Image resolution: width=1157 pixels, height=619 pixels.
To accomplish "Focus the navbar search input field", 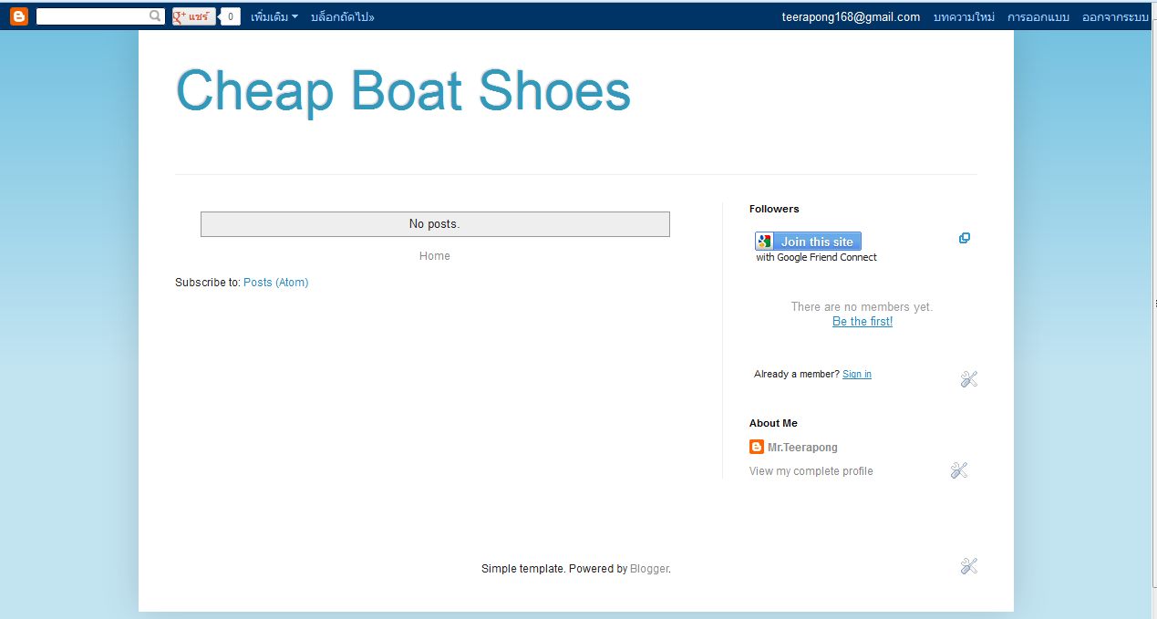I will coord(91,16).
